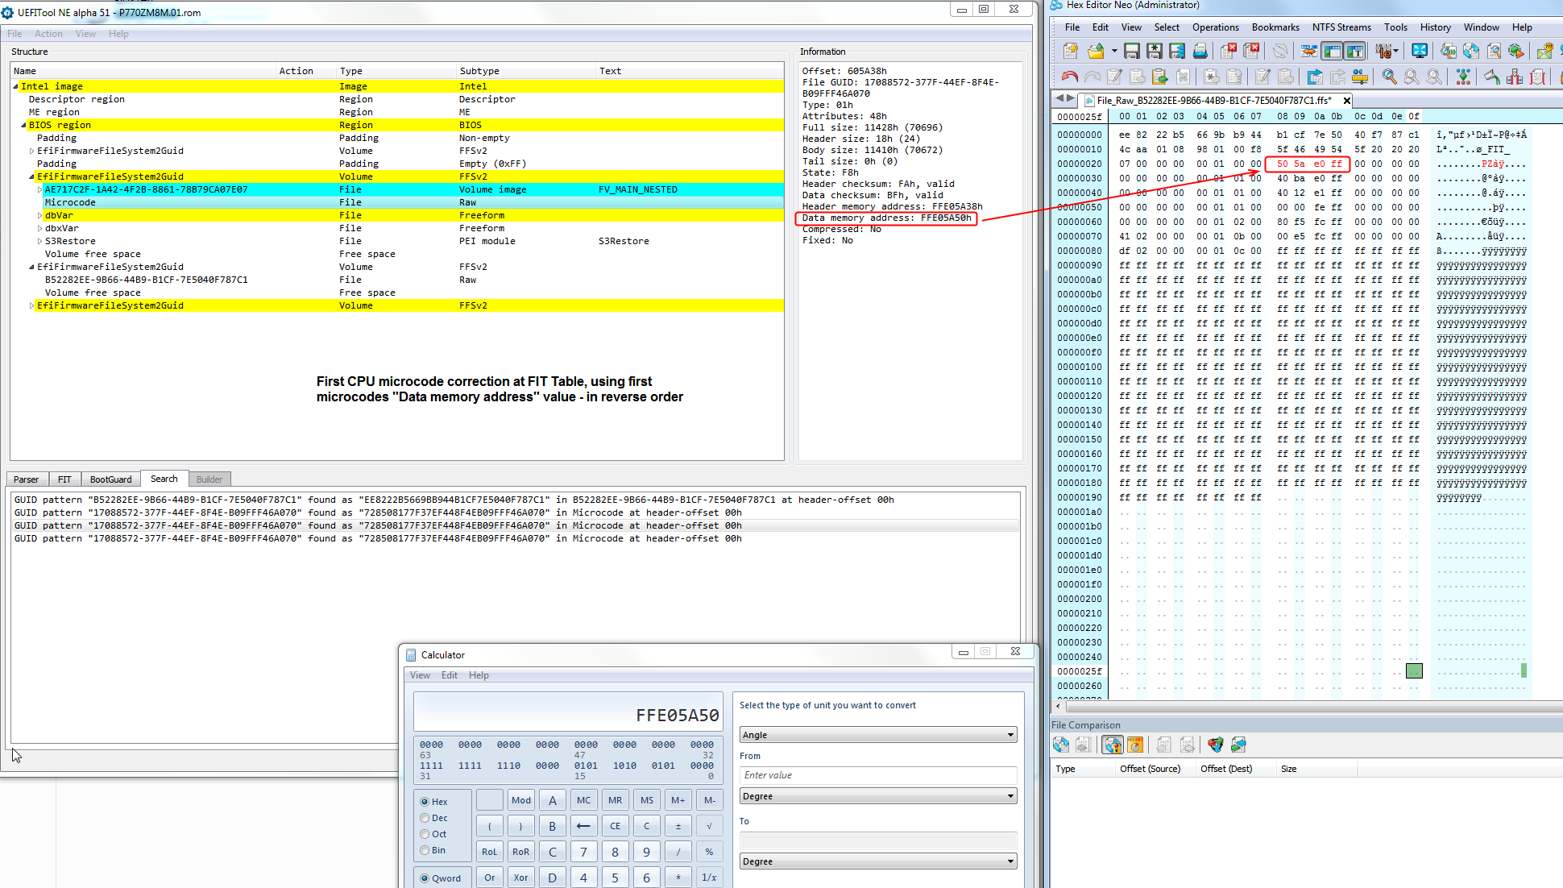Click the Undo red arrow icon

1070,77
